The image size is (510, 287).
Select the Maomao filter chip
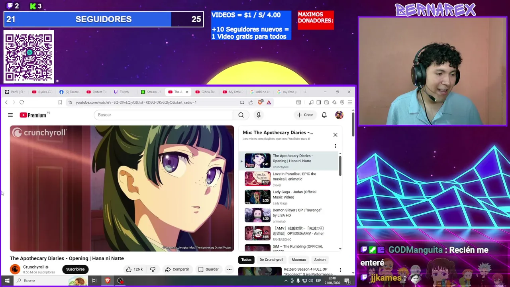(x=299, y=260)
